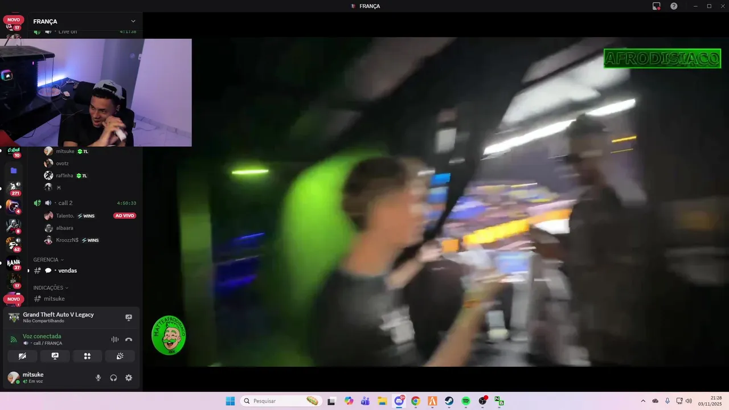Share Grand Theft Auto V screen icon
Image resolution: width=729 pixels, height=410 pixels.
pyautogui.click(x=129, y=317)
